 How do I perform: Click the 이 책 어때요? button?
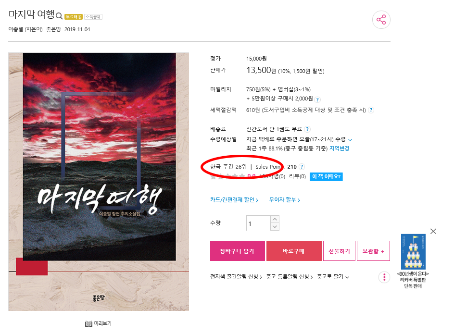[326, 176]
